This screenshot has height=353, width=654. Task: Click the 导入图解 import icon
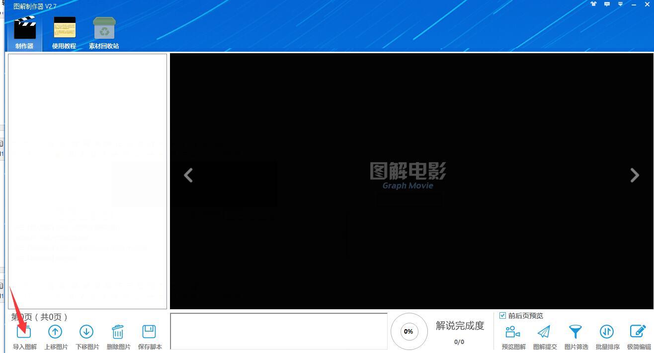23,332
